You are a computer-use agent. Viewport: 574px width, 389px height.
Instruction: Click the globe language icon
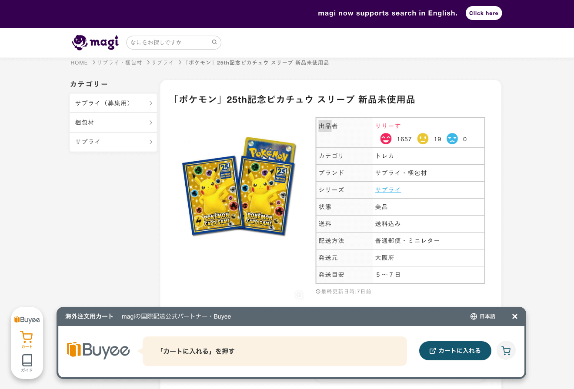coord(474,316)
